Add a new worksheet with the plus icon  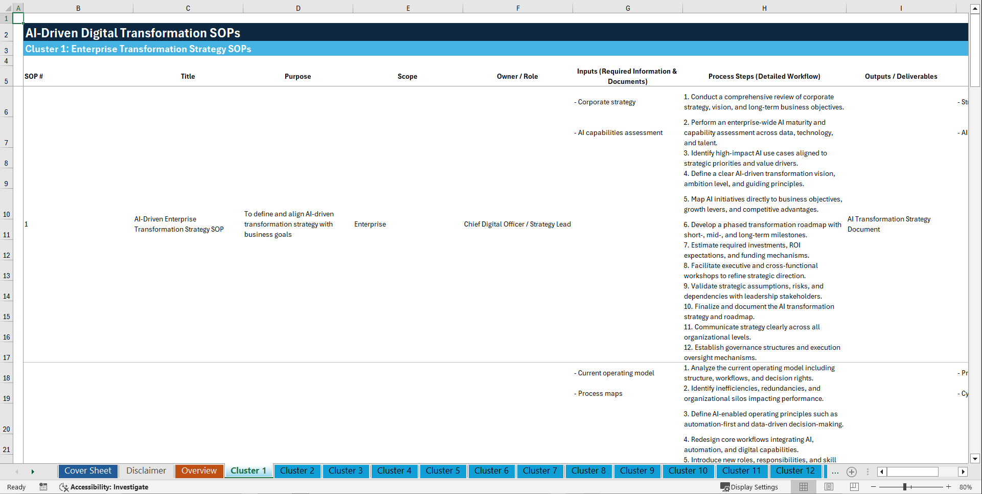(x=852, y=471)
